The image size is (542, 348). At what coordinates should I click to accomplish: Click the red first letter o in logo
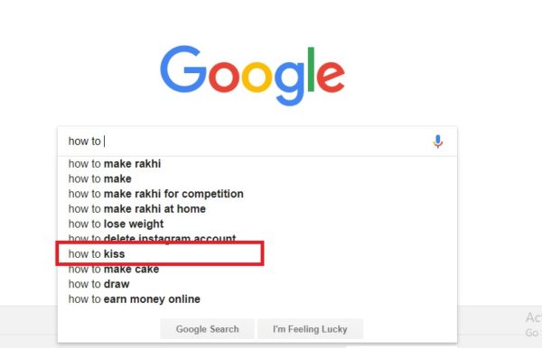click(224, 77)
